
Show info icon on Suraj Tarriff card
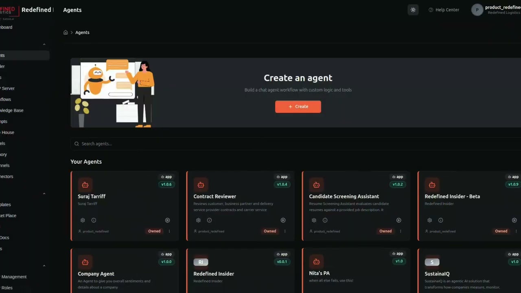pyautogui.click(x=94, y=220)
